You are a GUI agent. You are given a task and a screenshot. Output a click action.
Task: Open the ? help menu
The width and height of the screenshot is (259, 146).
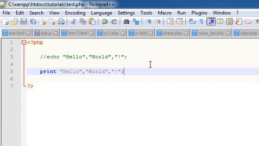[x=238, y=13]
